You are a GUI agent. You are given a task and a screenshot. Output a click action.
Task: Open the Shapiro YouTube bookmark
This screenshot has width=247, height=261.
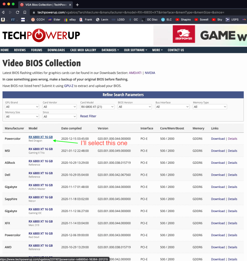(x=183, y=20)
